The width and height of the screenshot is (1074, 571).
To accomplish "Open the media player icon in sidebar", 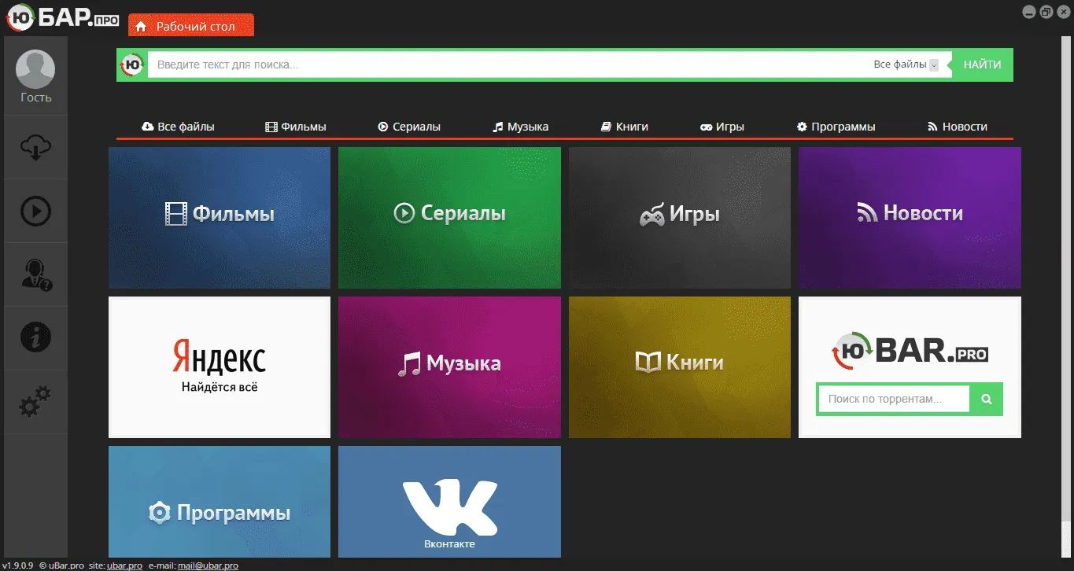I will pos(35,211).
